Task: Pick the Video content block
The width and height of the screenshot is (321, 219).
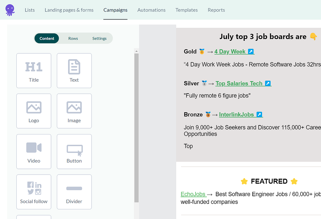Action: 34,151
